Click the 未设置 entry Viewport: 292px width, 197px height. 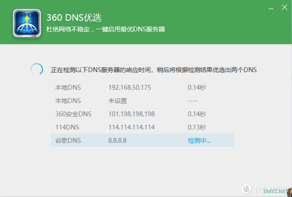[x=118, y=101]
